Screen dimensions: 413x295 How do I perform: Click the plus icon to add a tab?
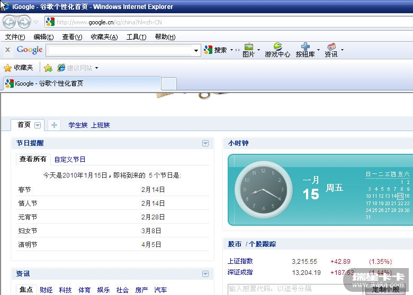pyautogui.click(x=54, y=125)
